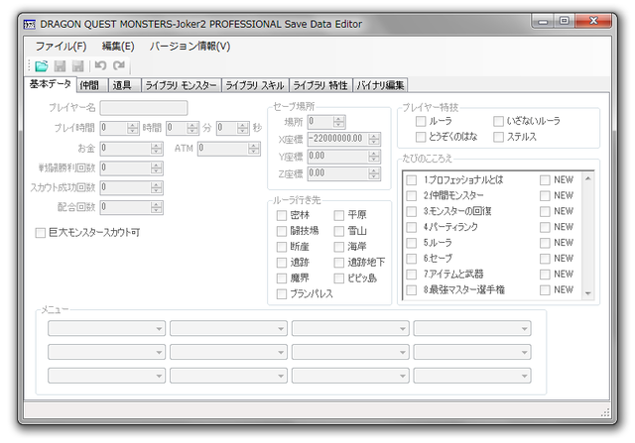Open second dropdown in メニュー top row
Viewport: 635px width, 443px height.
click(x=228, y=328)
